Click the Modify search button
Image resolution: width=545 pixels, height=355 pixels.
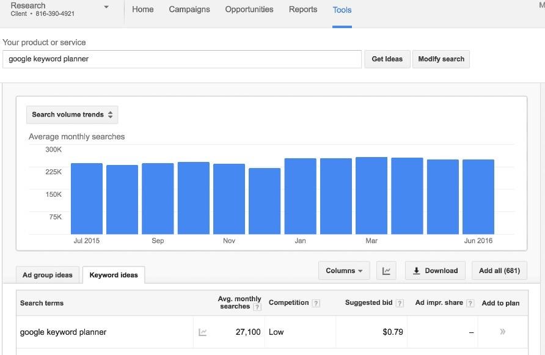pyautogui.click(x=441, y=59)
